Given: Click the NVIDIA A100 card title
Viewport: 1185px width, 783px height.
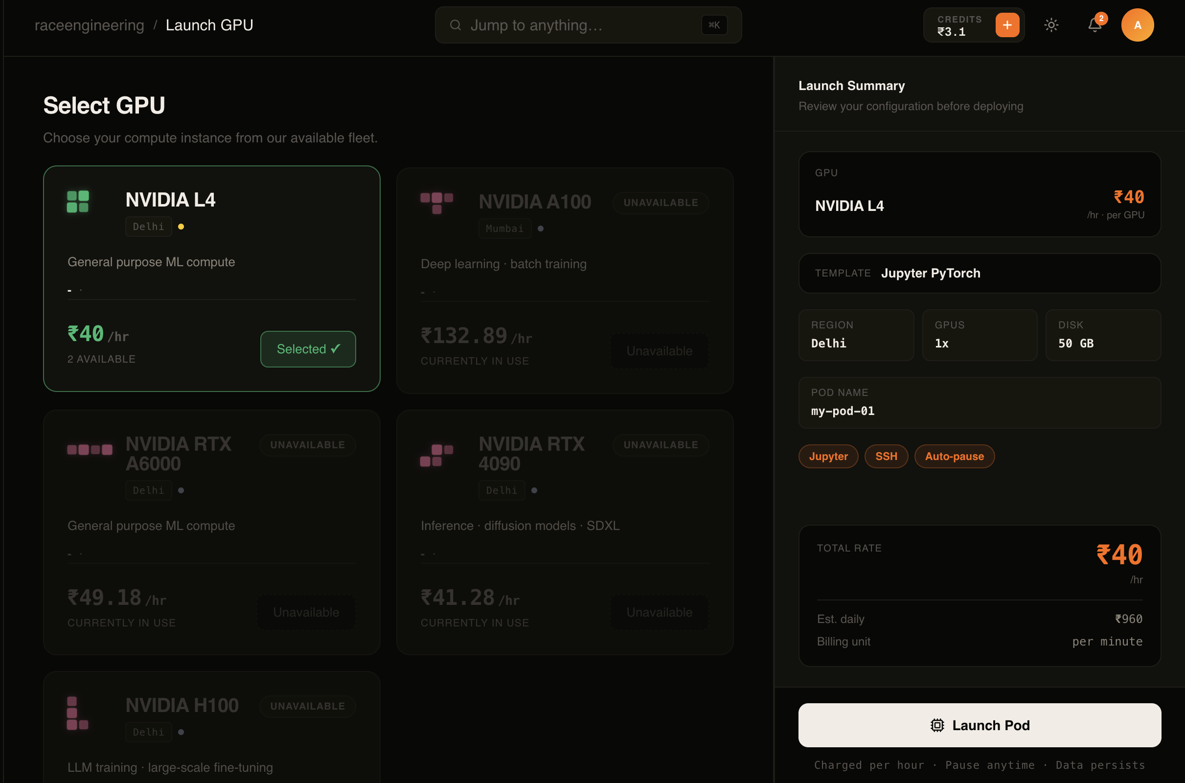Looking at the screenshot, I should [x=535, y=202].
